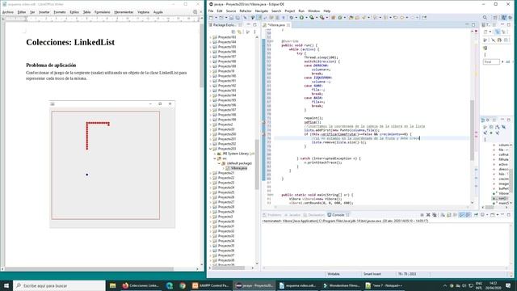Switch to Wondershare Filmora in taskbar
517x291 pixels.
(341, 285)
